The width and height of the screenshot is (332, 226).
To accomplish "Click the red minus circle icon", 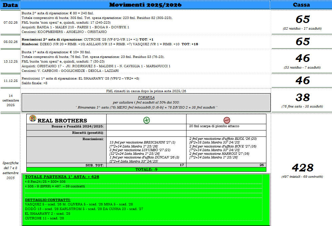I will [226, 120].
